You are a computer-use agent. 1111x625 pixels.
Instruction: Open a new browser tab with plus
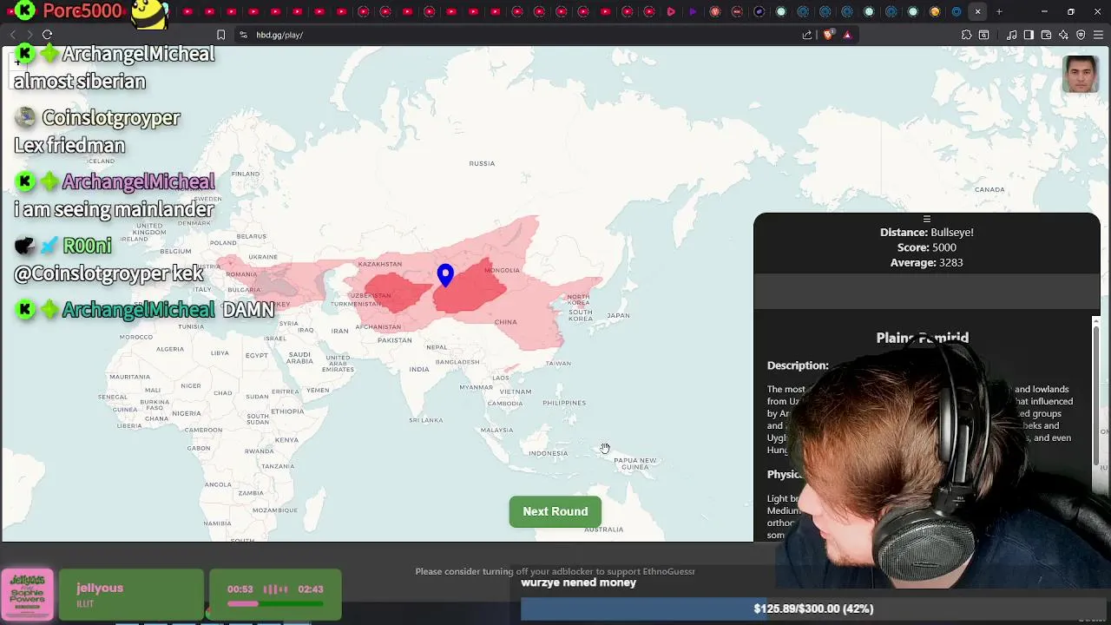(x=999, y=12)
